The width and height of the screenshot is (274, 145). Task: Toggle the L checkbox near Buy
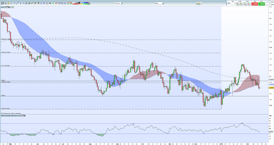point(266,5)
